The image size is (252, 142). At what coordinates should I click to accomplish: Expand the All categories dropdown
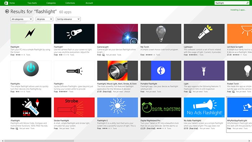pyautogui.click(x=22, y=19)
